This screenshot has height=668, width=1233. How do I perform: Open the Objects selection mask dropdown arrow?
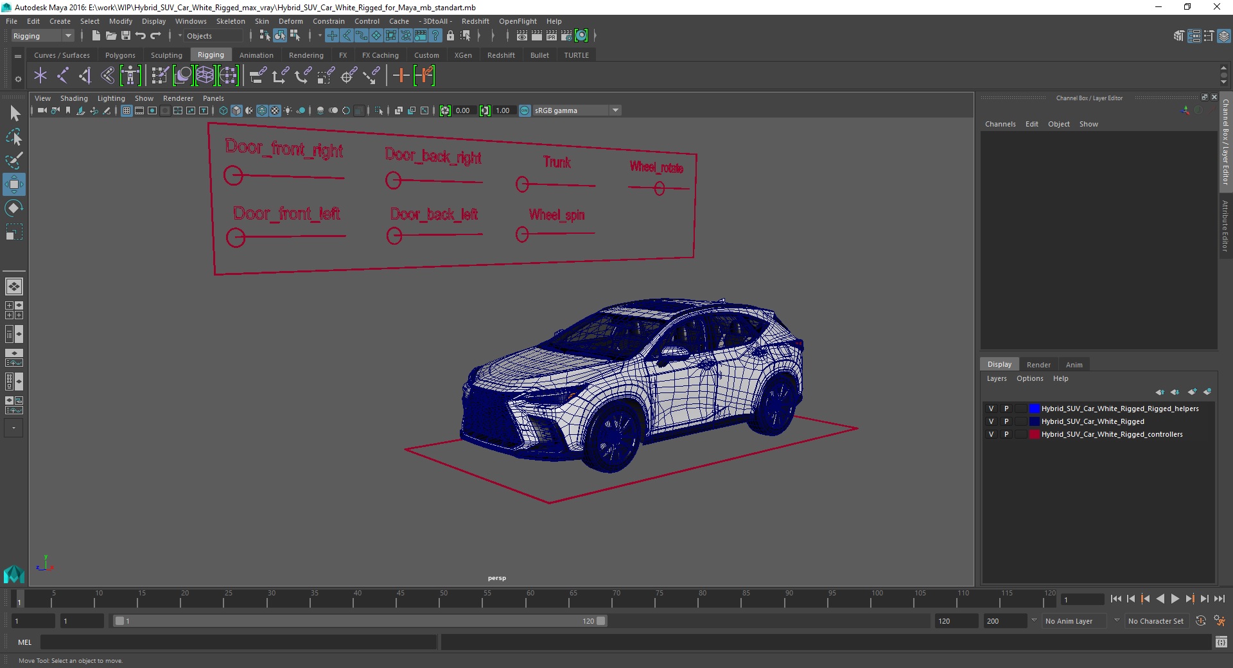[x=180, y=36]
